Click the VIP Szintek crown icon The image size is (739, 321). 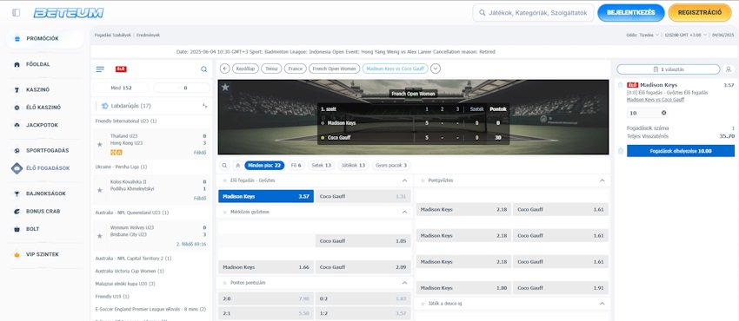click(17, 254)
